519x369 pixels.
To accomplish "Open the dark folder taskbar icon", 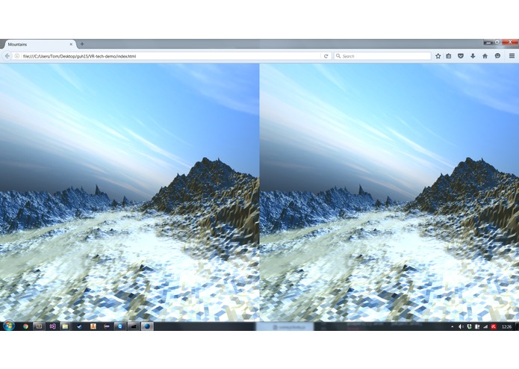I will [134, 326].
